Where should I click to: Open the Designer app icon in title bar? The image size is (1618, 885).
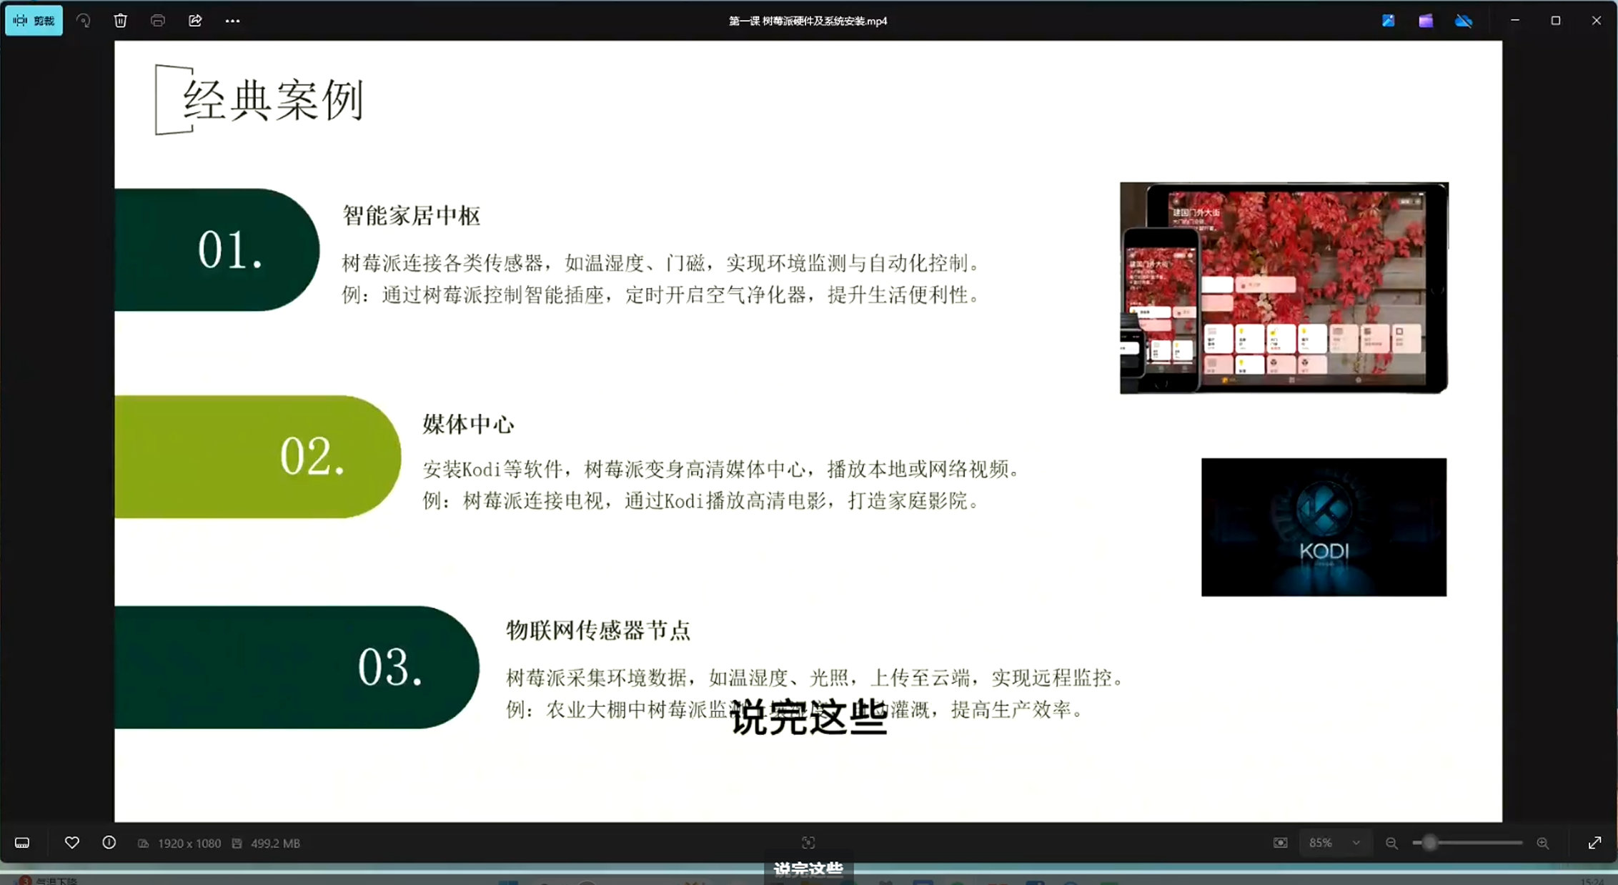pos(1388,21)
